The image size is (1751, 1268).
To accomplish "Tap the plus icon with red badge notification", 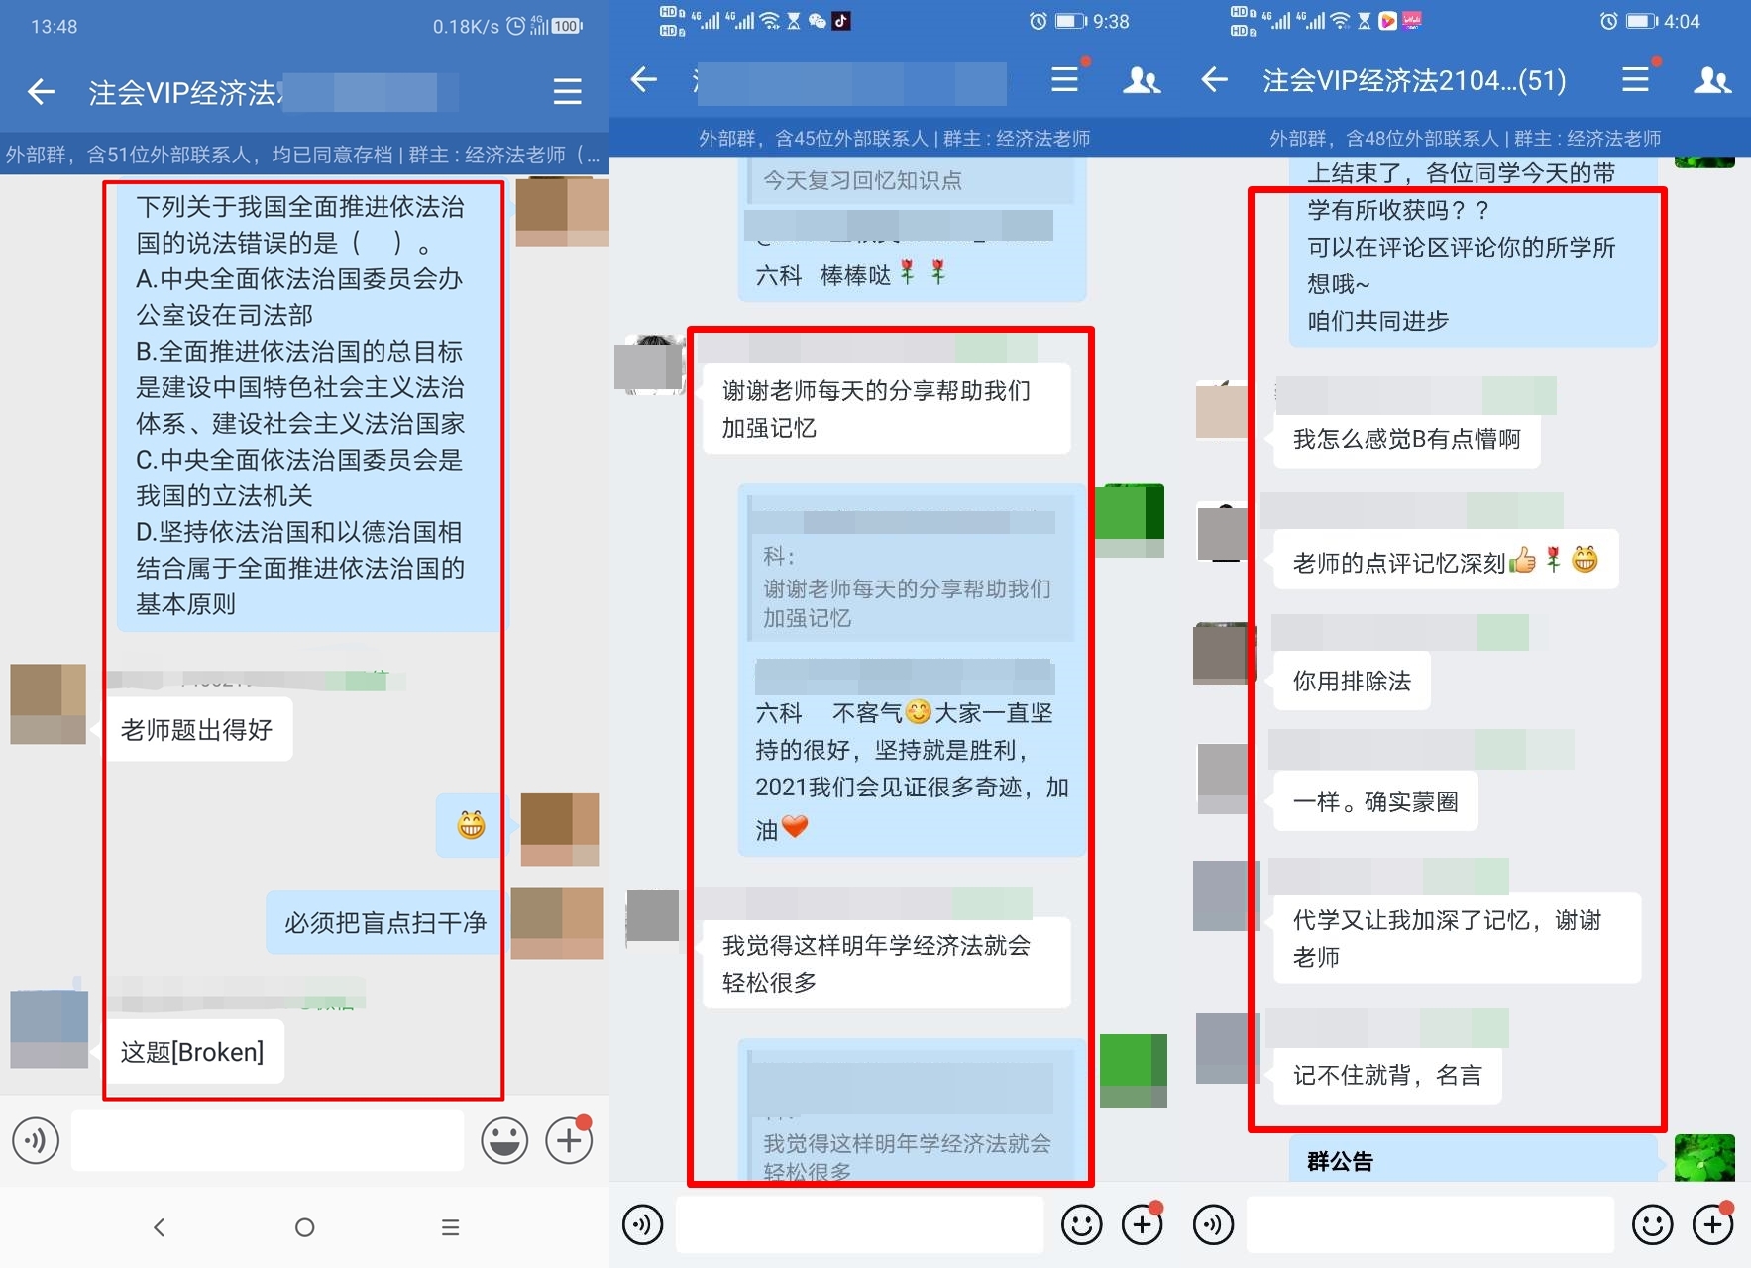I will coord(568,1140).
